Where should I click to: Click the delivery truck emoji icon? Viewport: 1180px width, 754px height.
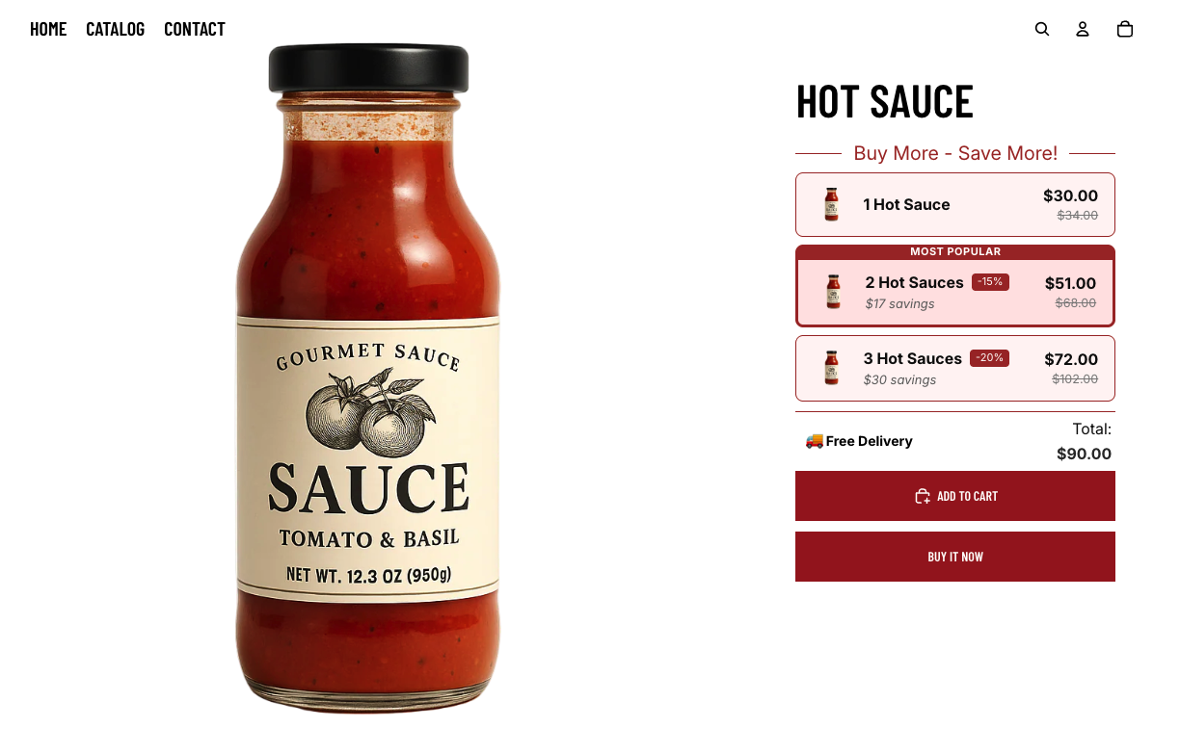(815, 441)
